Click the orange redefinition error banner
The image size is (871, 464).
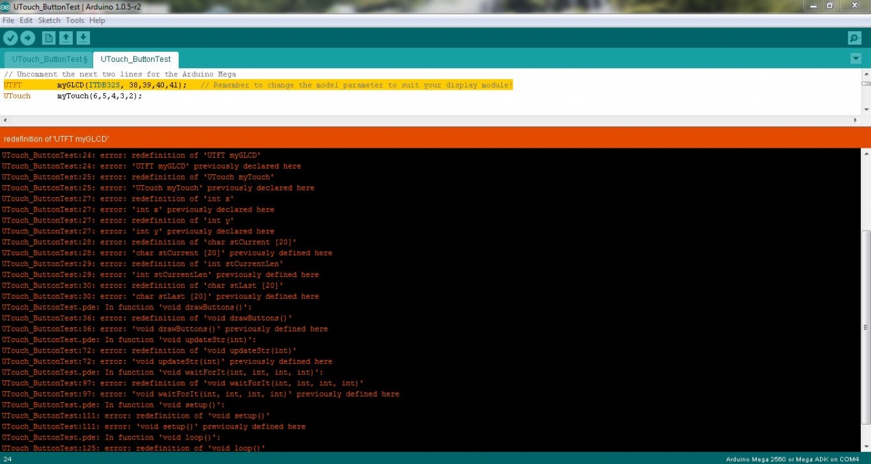click(x=435, y=138)
